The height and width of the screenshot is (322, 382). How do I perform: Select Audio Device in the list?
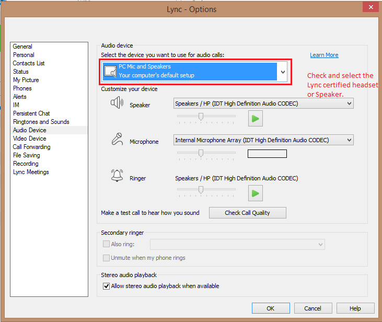(49, 130)
